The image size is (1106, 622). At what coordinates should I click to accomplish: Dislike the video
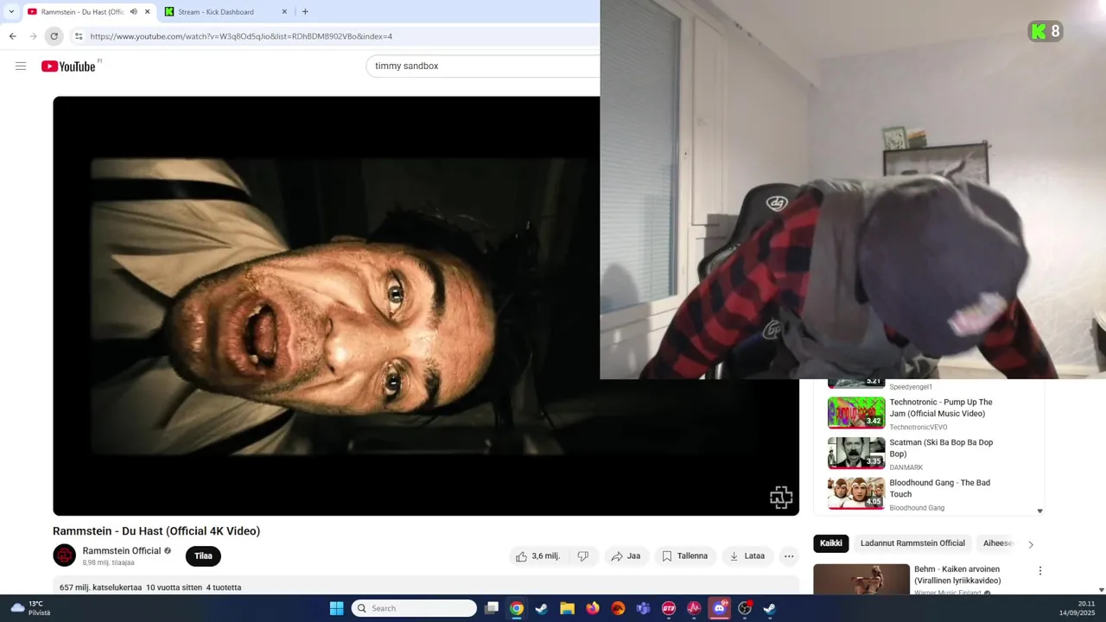point(583,556)
